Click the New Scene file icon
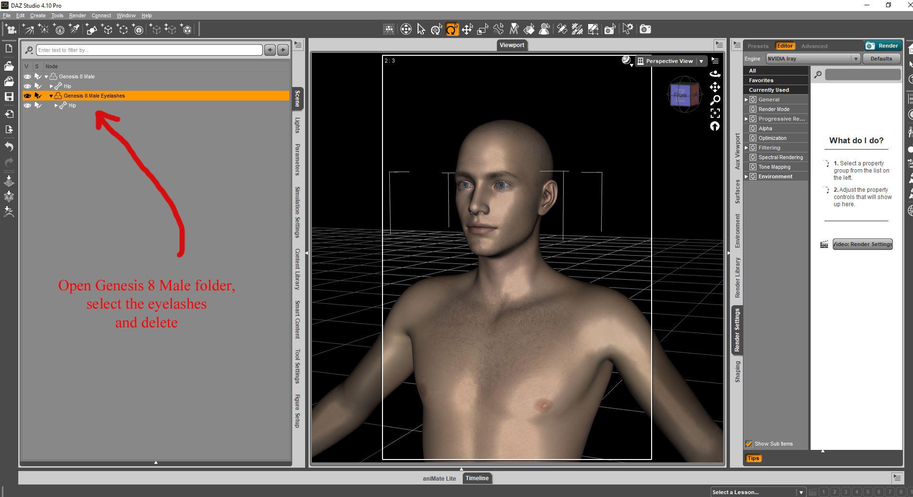913x497 pixels. [9, 49]
